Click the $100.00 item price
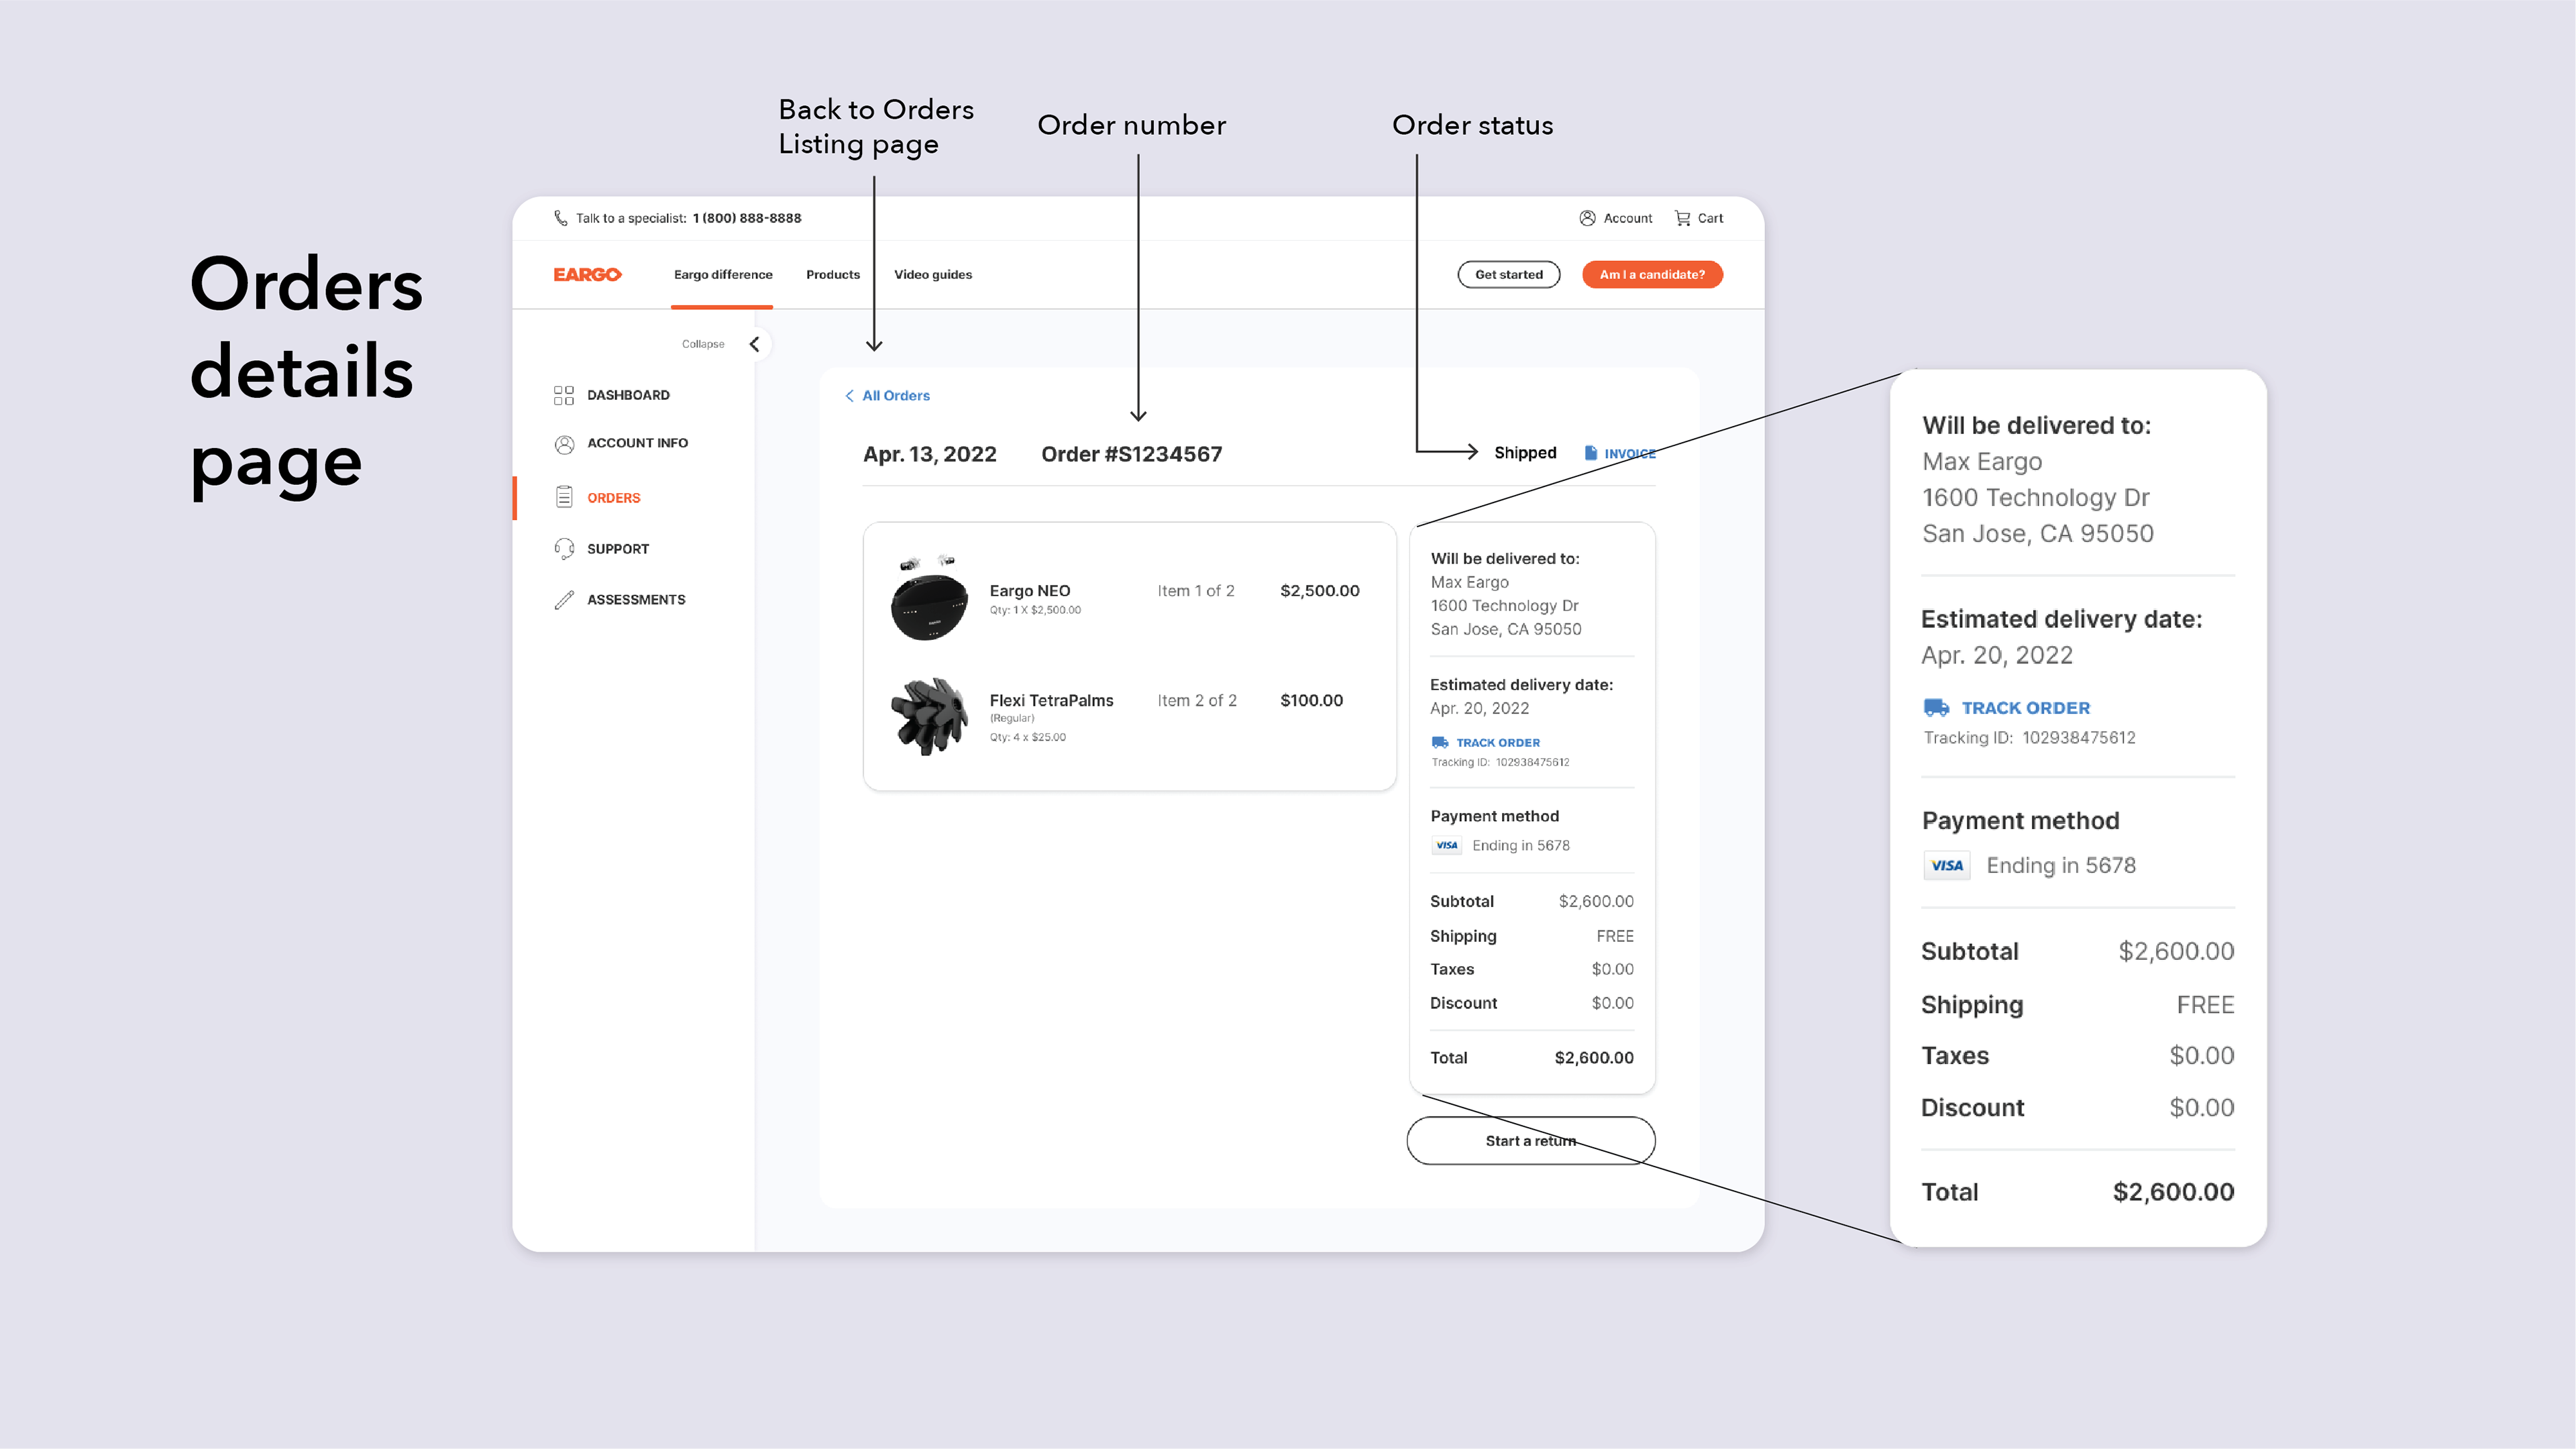2576x1449 pixels. pyautogui.click(x=1312, y=700)
